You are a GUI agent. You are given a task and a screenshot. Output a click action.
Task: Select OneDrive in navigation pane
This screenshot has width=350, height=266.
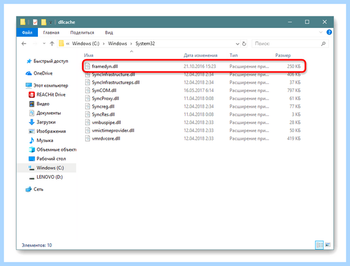tap(39, 73)
